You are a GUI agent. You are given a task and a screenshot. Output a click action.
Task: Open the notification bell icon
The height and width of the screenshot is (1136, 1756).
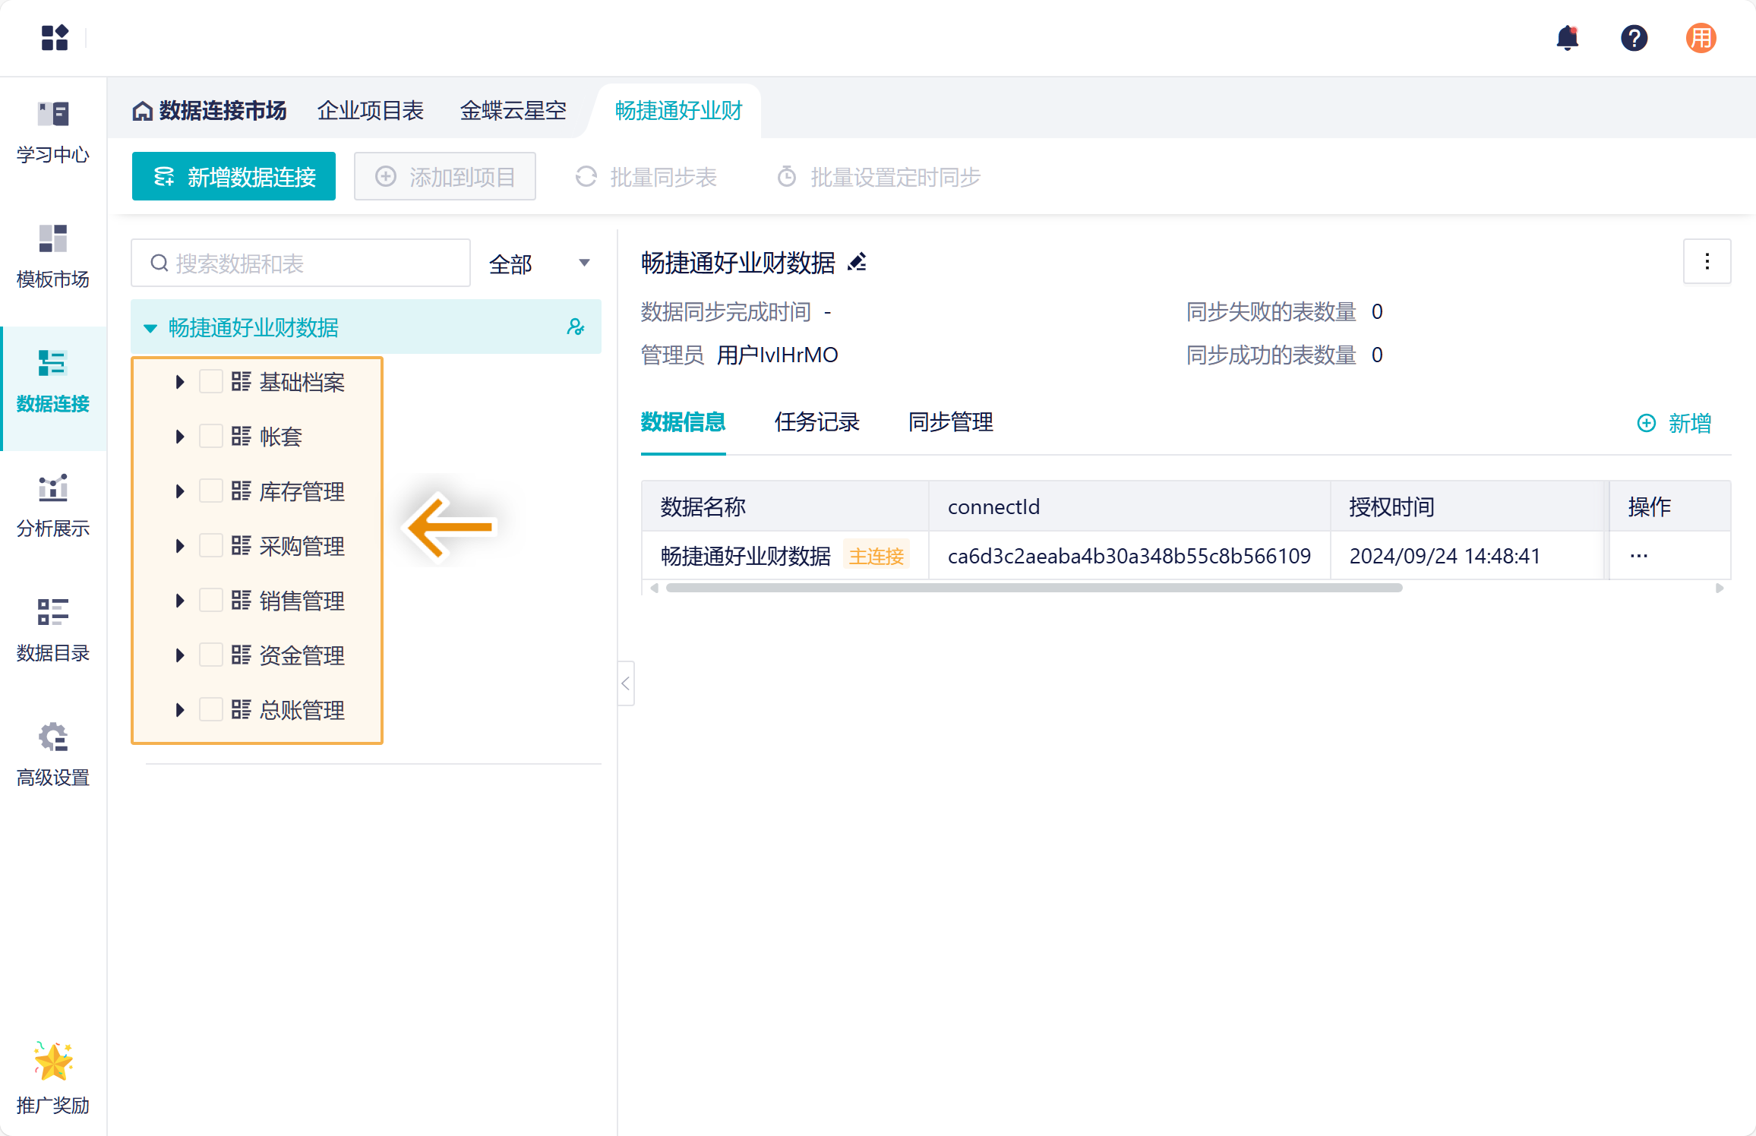(x=1567, y=37)
